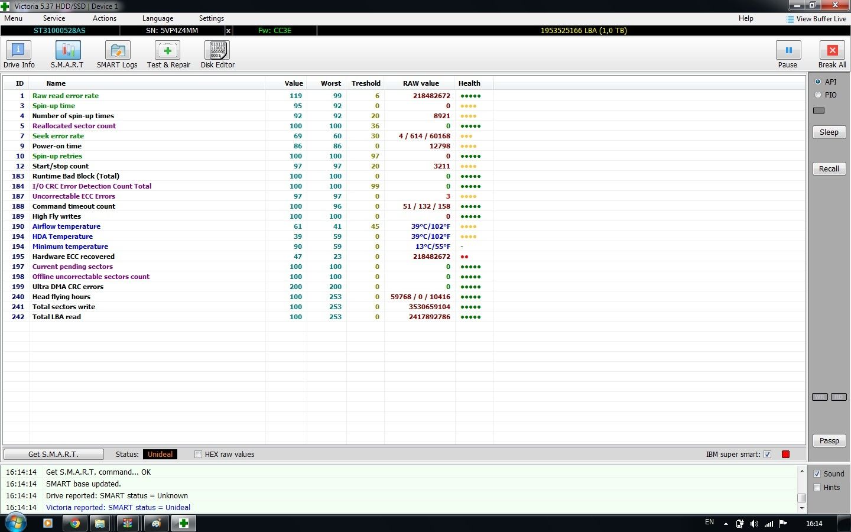Open Windows Explorer from taskbar
This screenshot has width=851, height=532.
point(100,523)
